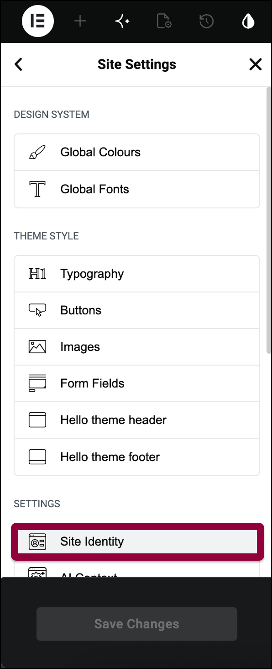Click the H1 Typography icon
The image size is (272, 669).
coord(37,274)
